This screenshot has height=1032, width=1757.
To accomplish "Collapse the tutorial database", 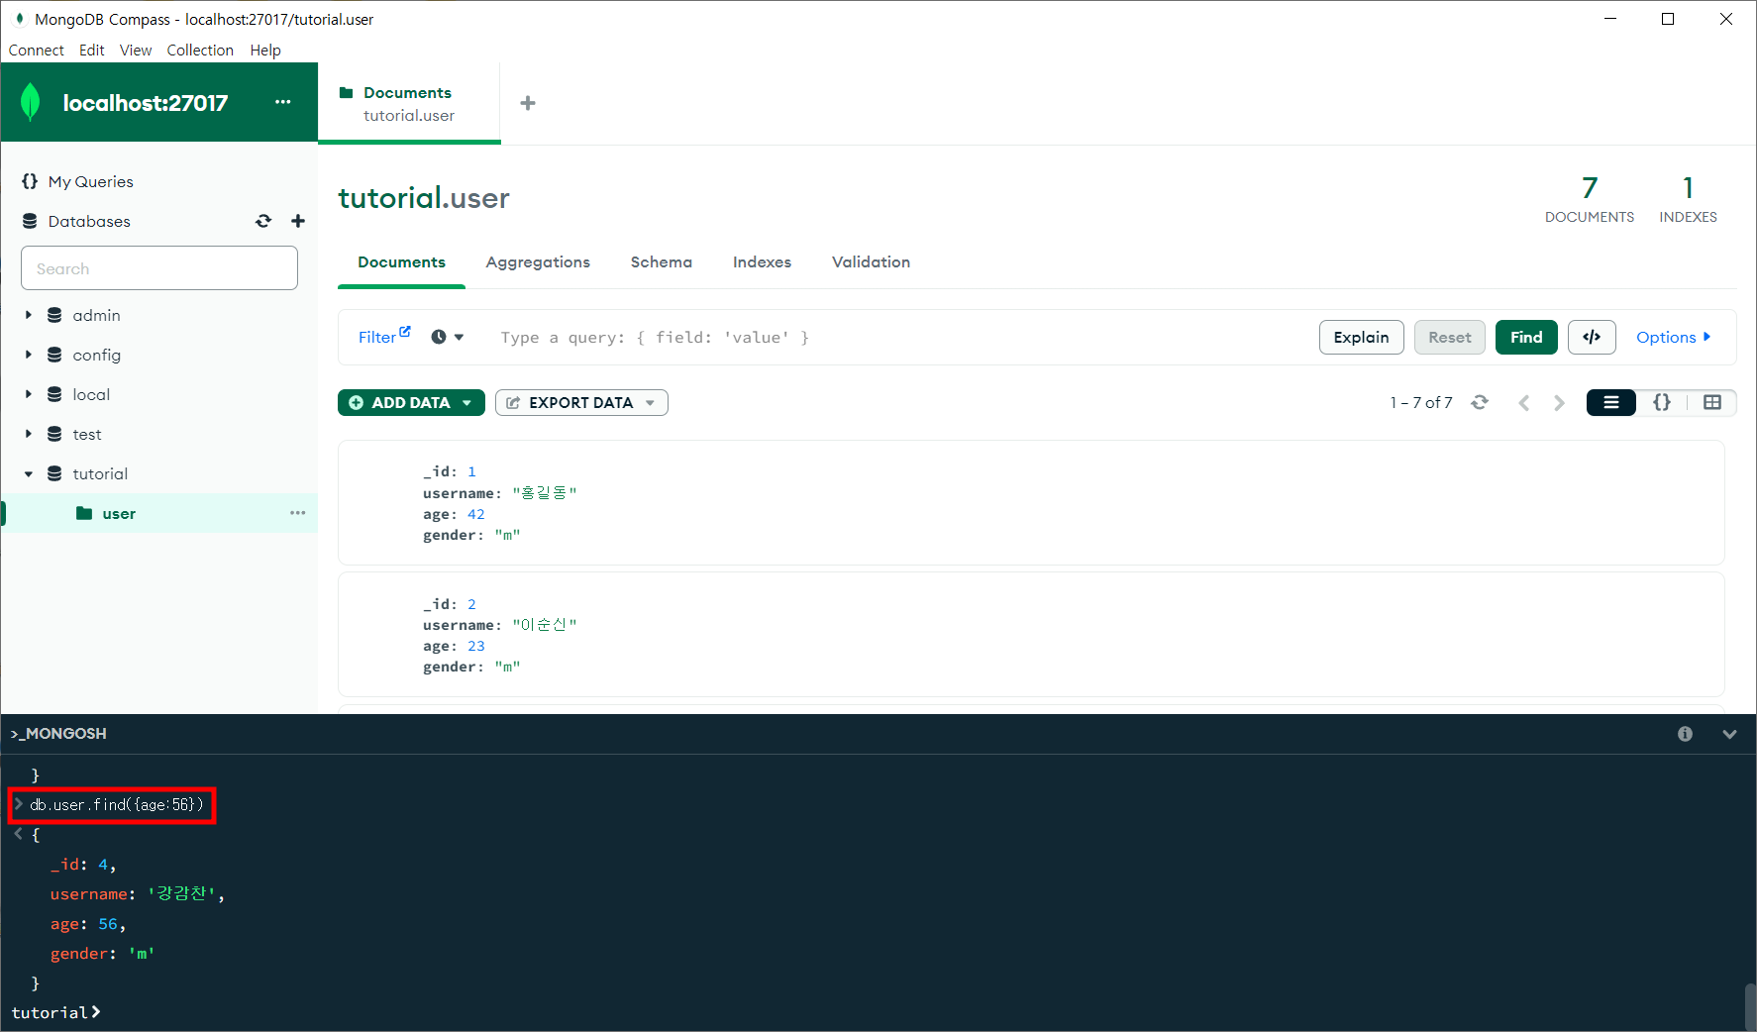I will [29, 473].
